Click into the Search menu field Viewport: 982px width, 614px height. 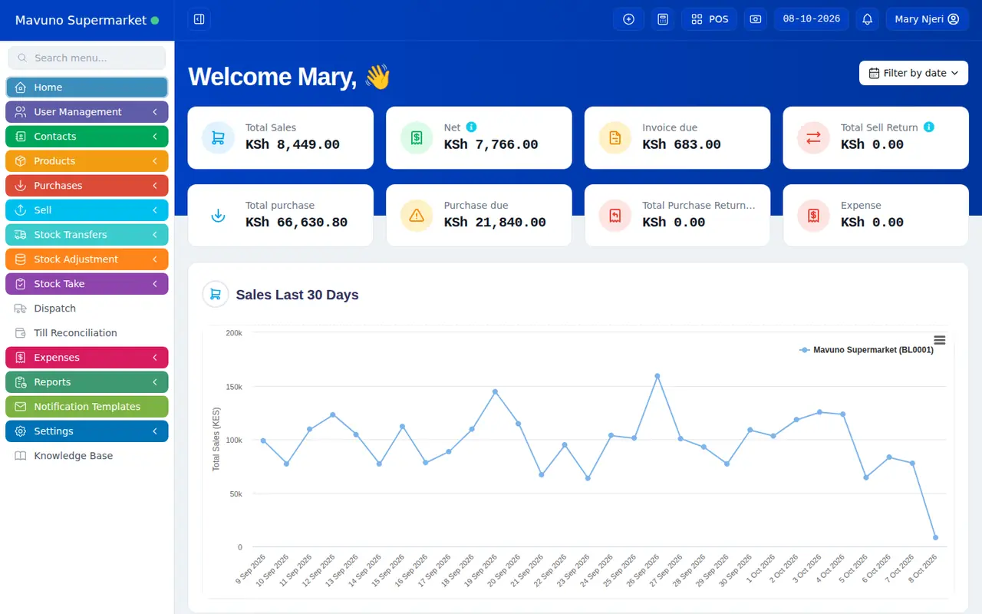[x=87, y=58]
